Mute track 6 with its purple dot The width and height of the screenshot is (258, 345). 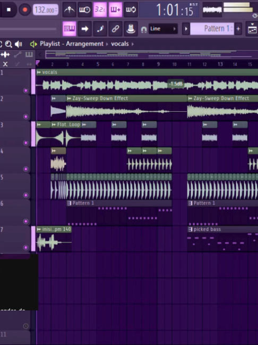[x=25, y=221]
